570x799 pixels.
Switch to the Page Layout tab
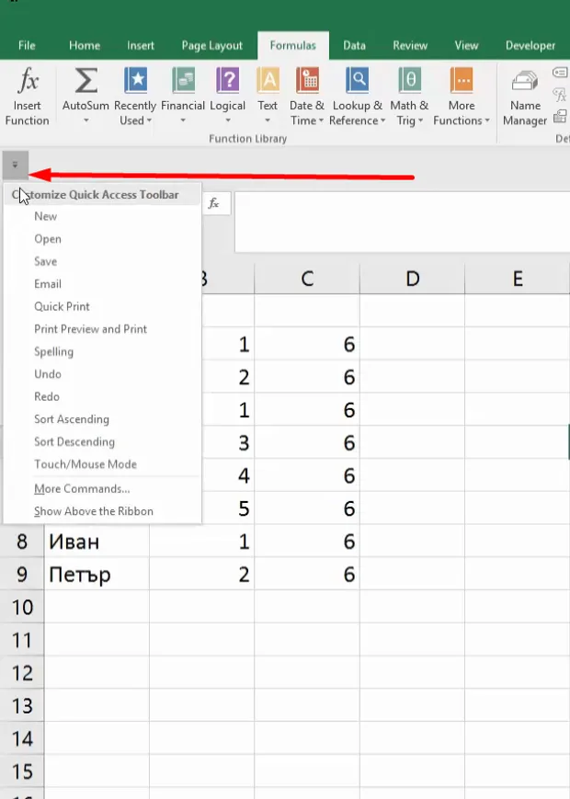[x=211, y=45]
